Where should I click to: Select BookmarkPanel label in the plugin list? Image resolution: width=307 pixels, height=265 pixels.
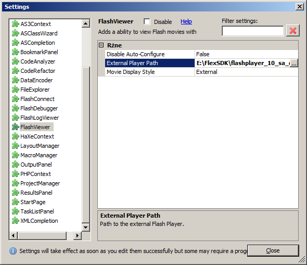39,52
